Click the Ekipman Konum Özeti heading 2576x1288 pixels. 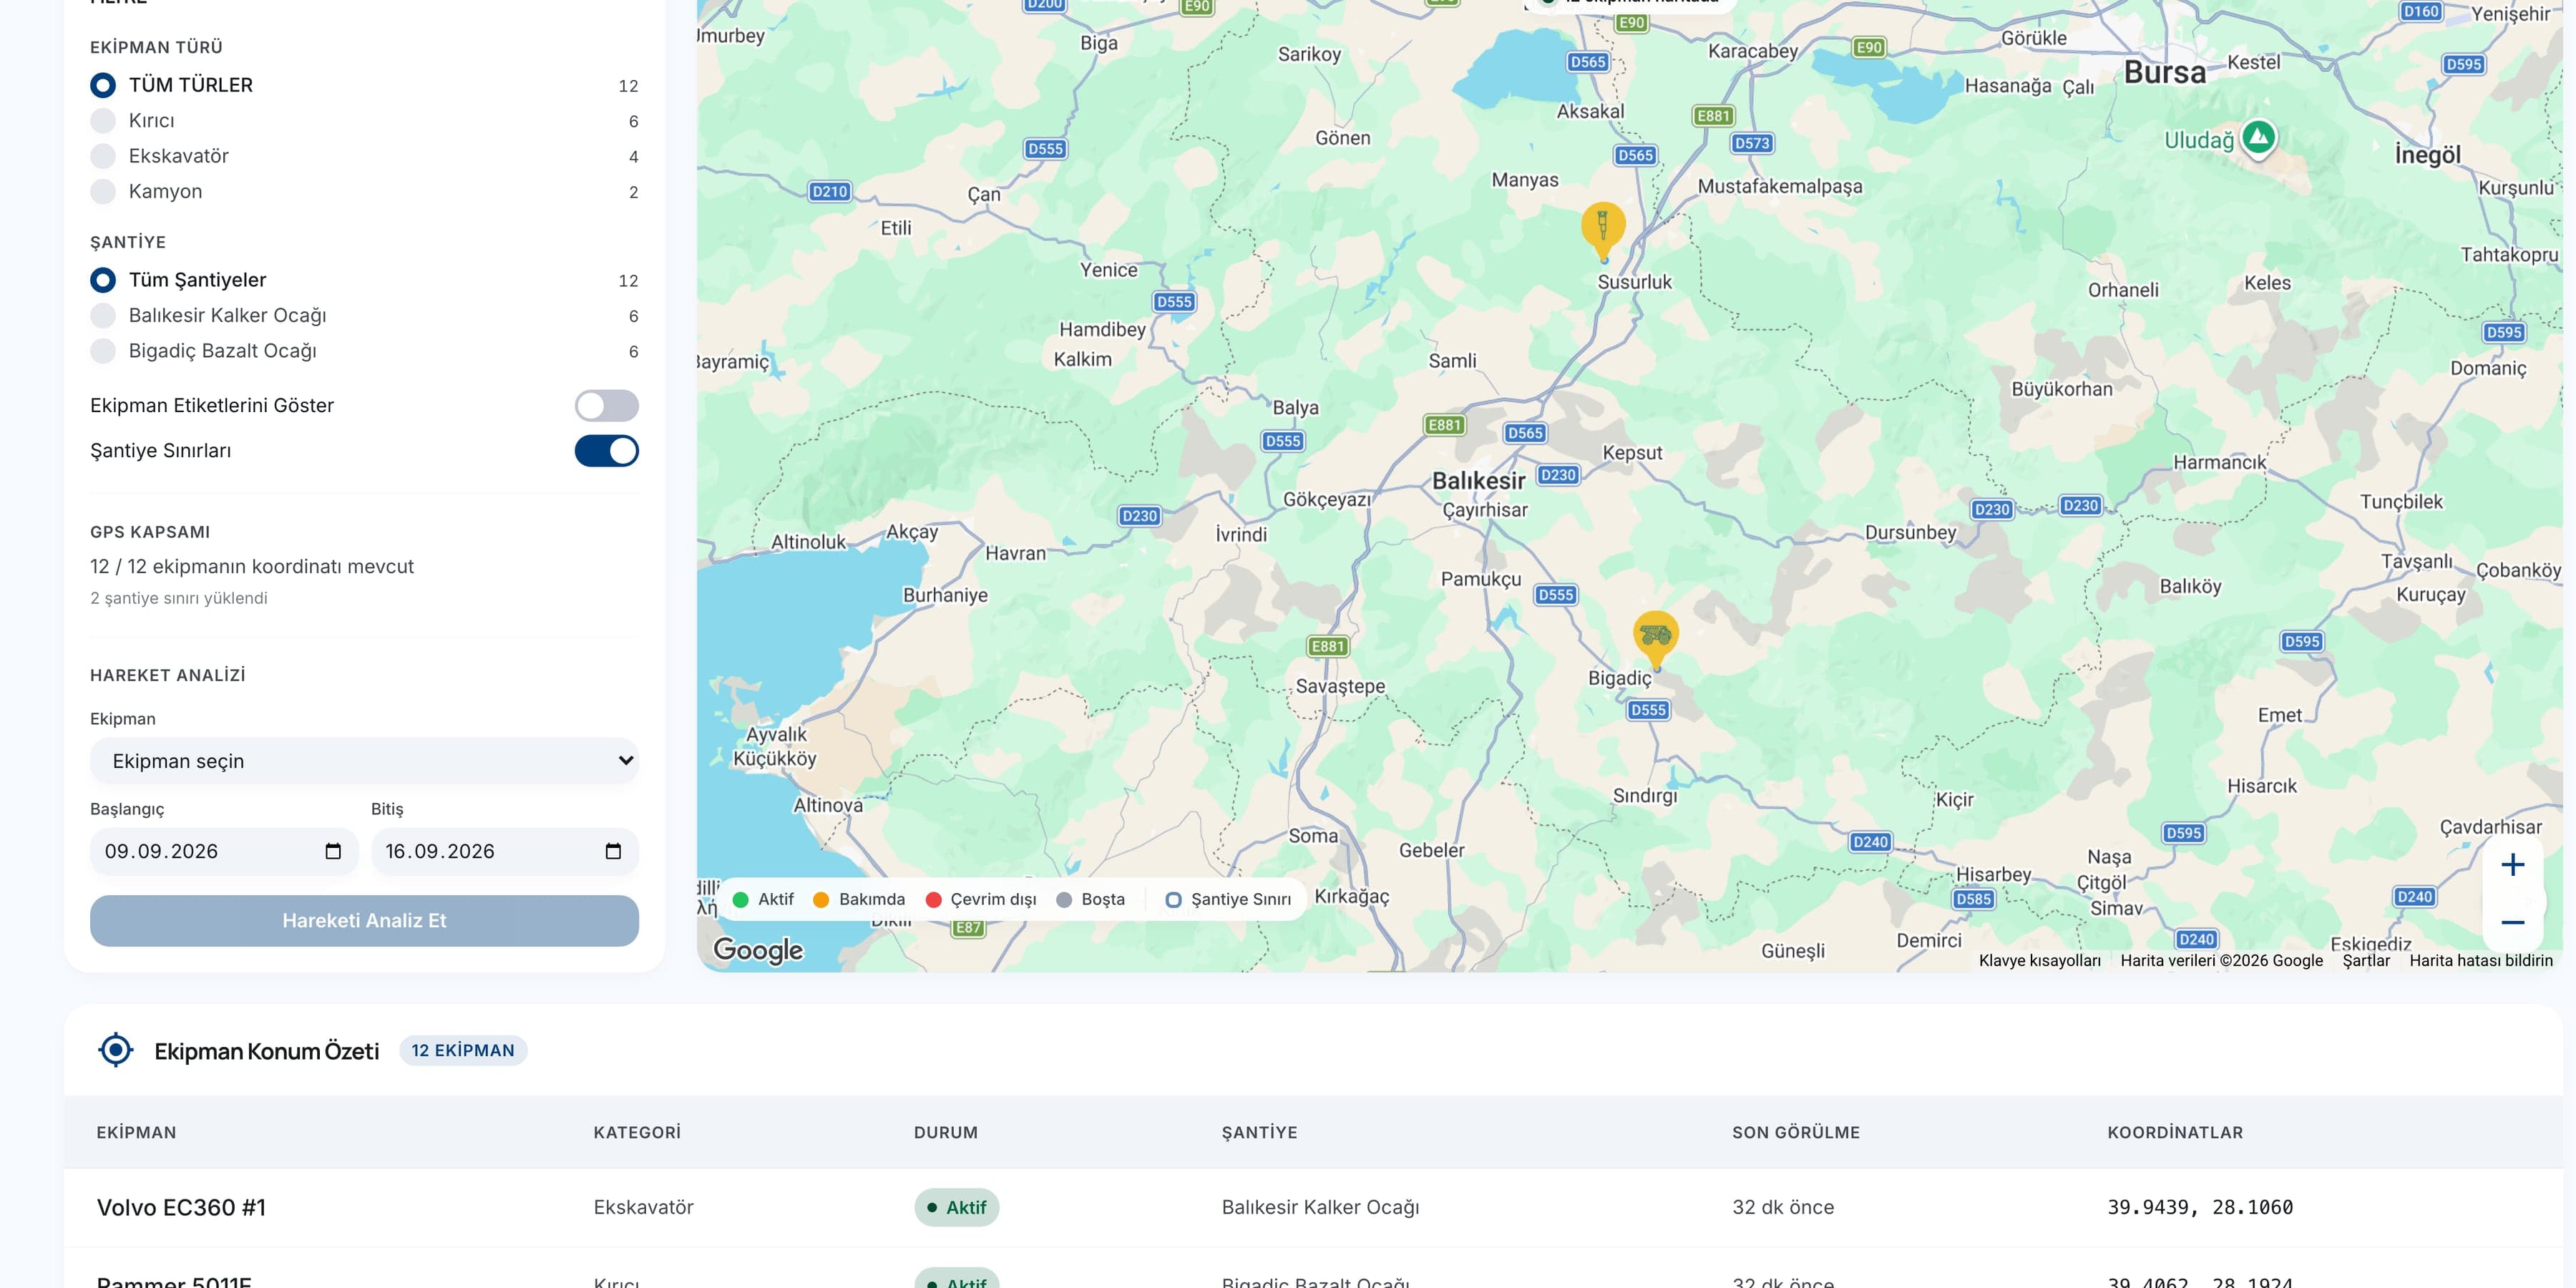pyautogui.click(x=267, y=1051)
